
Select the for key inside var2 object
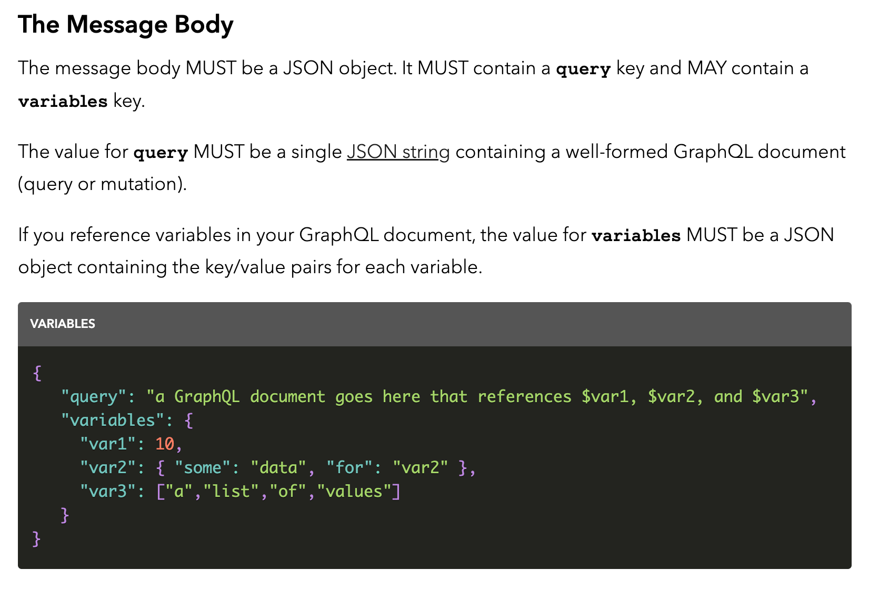[x=350, y=467]
